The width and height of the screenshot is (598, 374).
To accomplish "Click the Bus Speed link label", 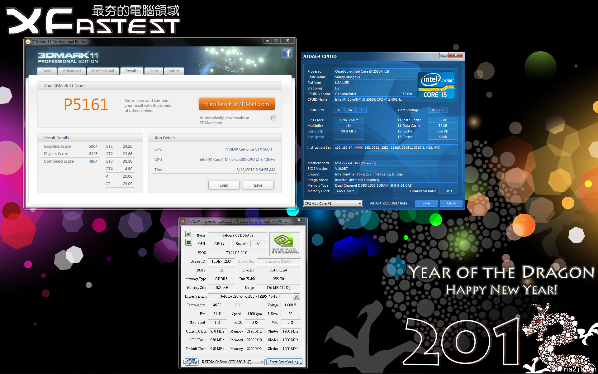I will pos(316,137).
